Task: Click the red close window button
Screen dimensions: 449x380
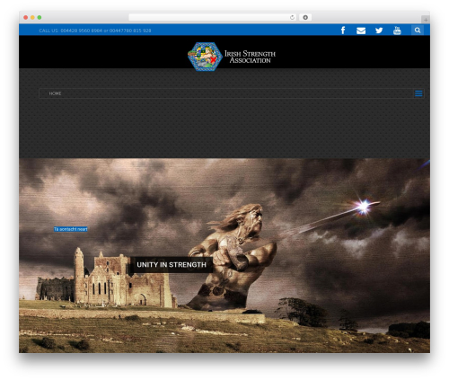Action: coord(26,17)
